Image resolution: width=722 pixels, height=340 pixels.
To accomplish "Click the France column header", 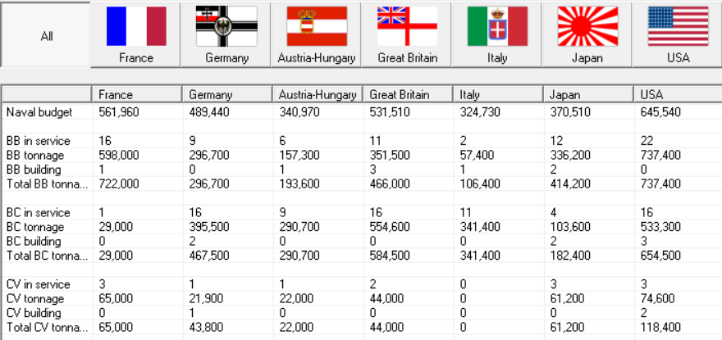I will 136,94.
